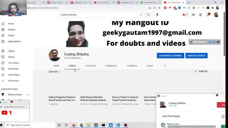Open the Official Website banner link
This screenshot has height=128, width=228.
[x=198, y=42]
